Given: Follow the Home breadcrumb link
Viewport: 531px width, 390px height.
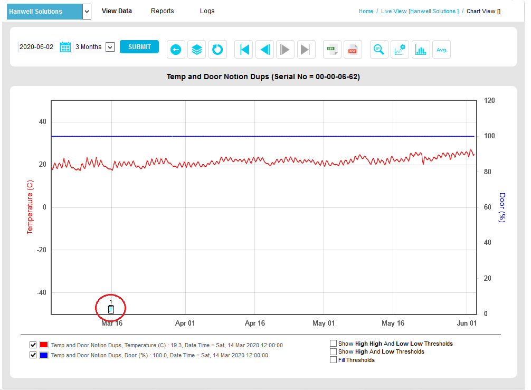Looking at the screenshot, I should (366, 11).
